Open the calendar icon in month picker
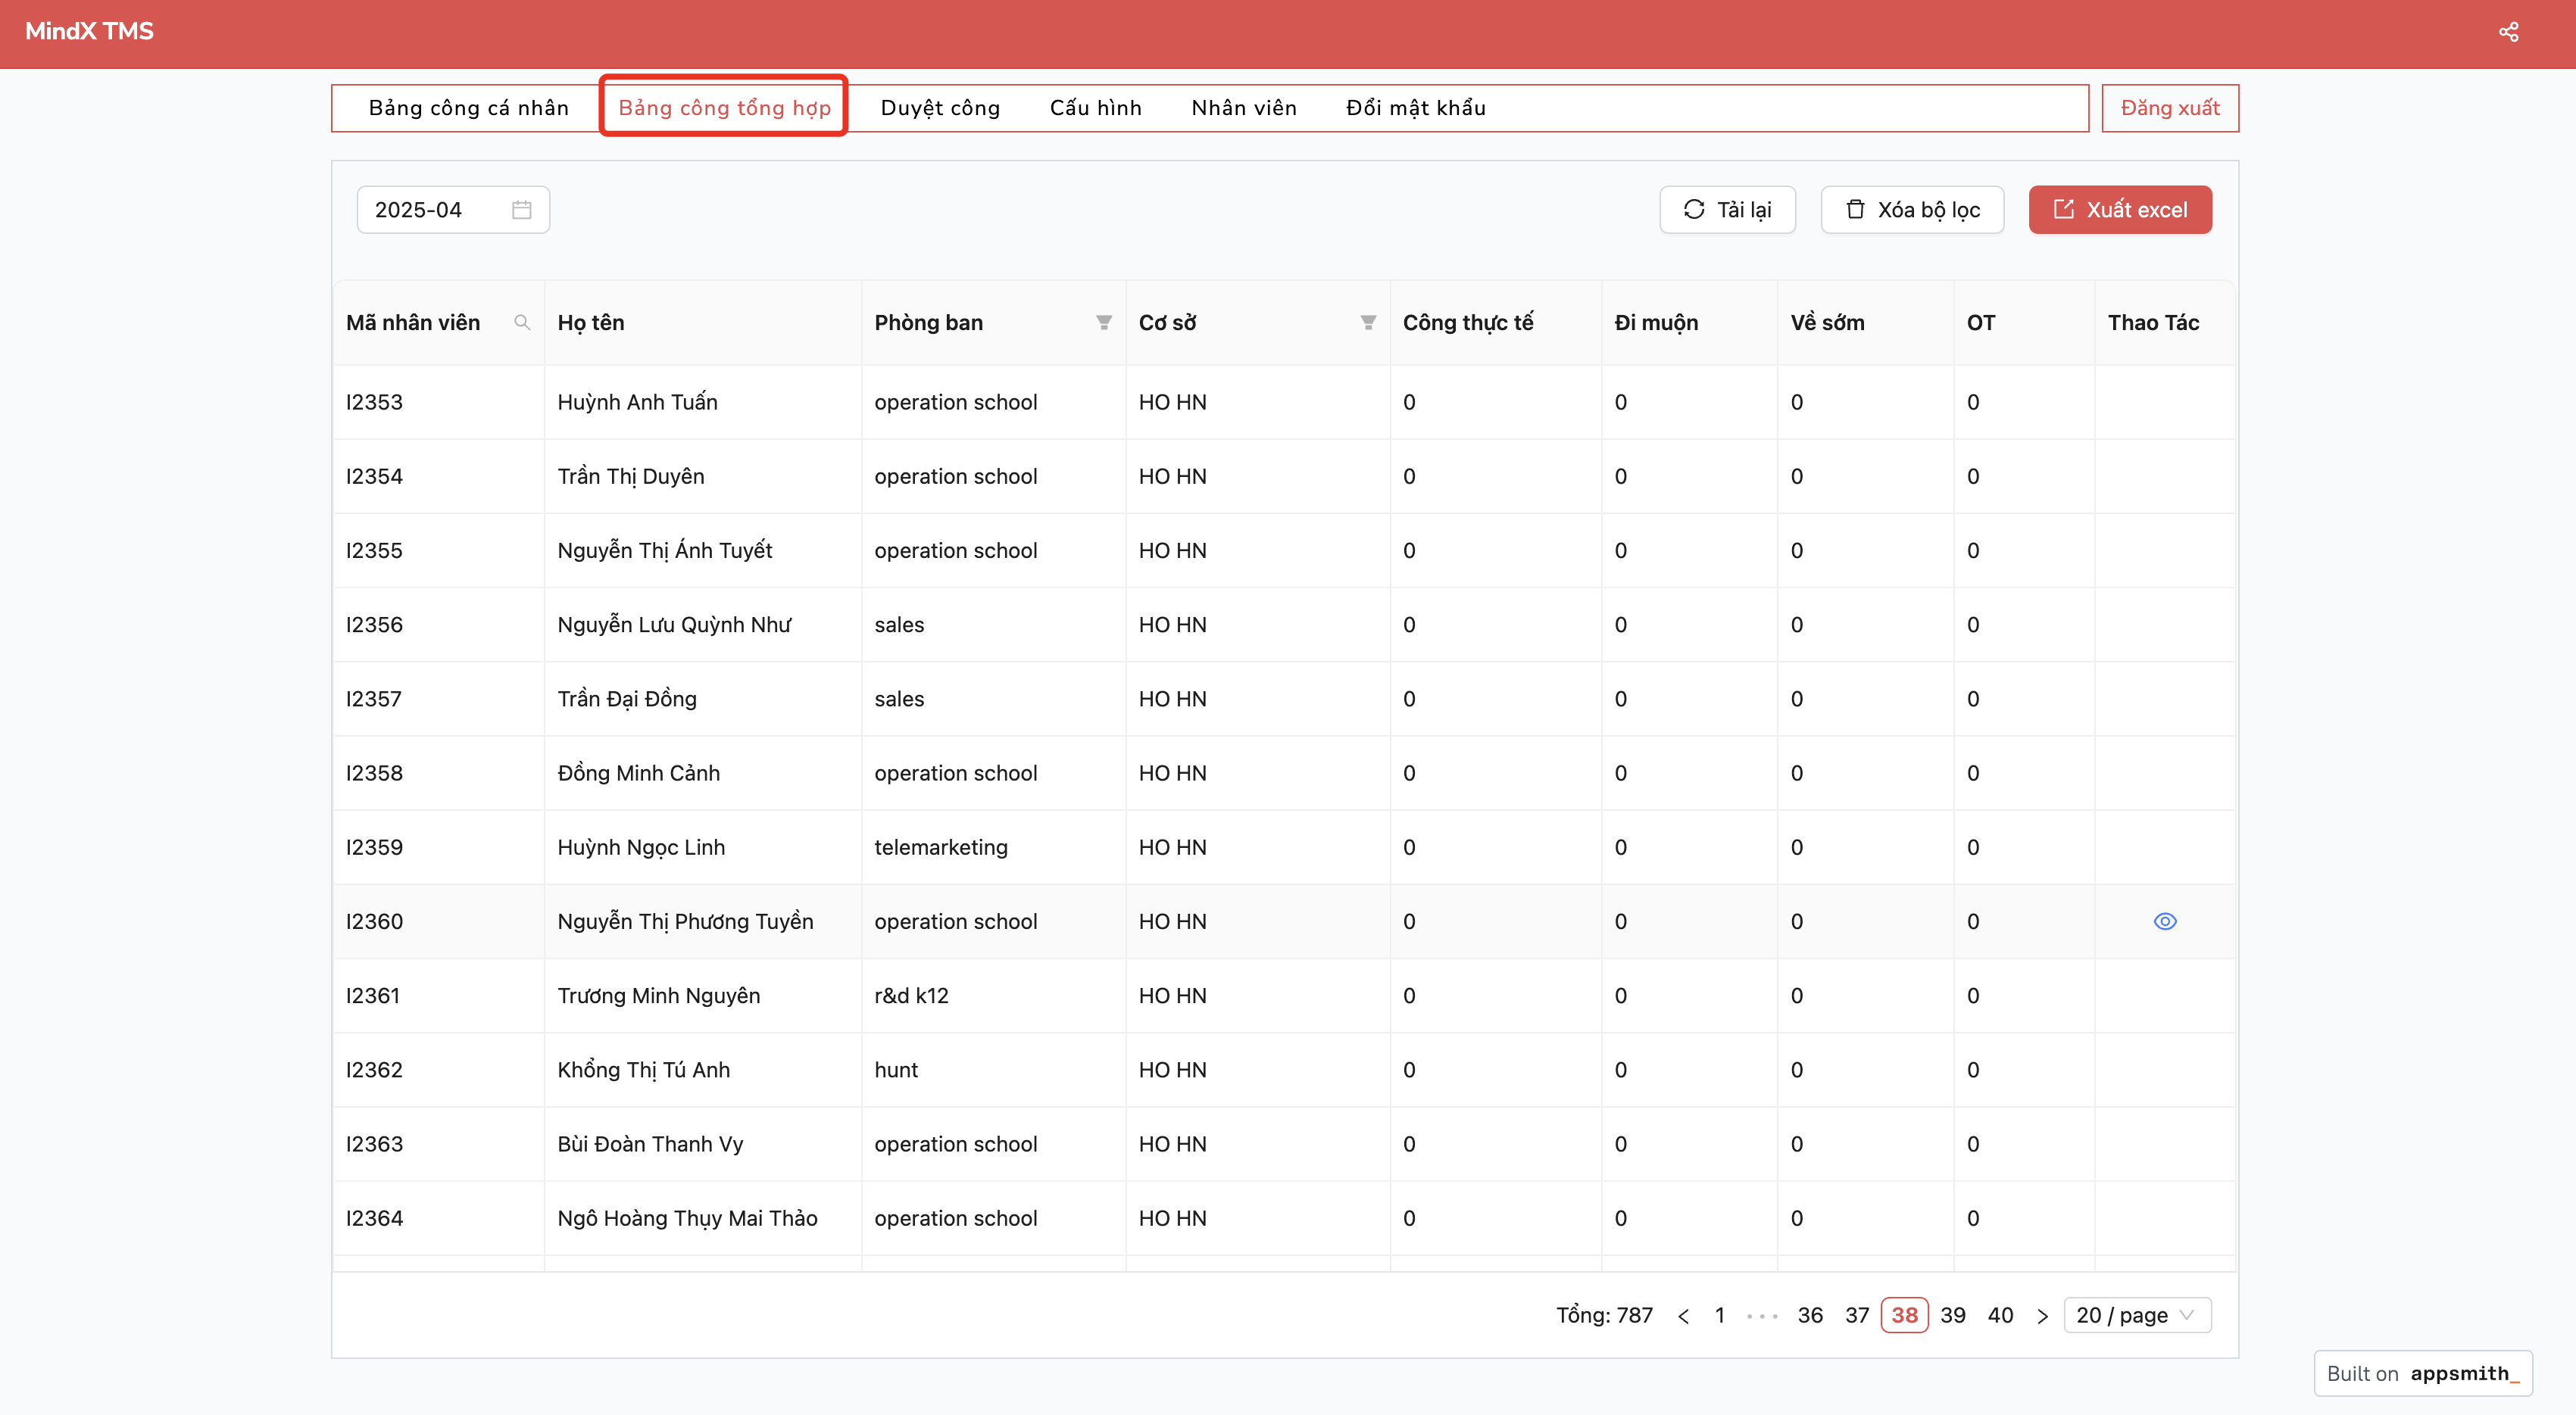2576x1415 pixels. click(521, 210)
